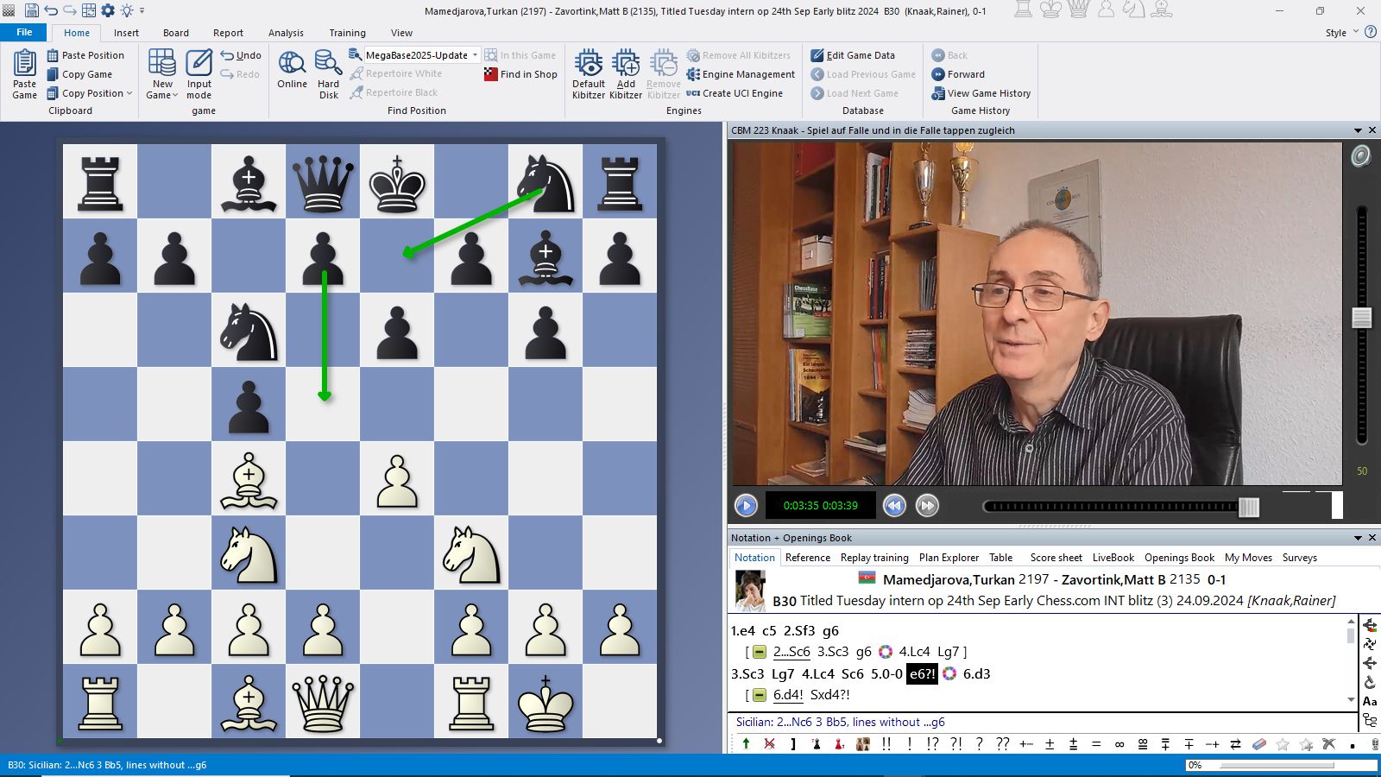Viewport: 1381px width, 777px height.
Task: Click the Hard Disk search icon
Action: tap(328, 65)
